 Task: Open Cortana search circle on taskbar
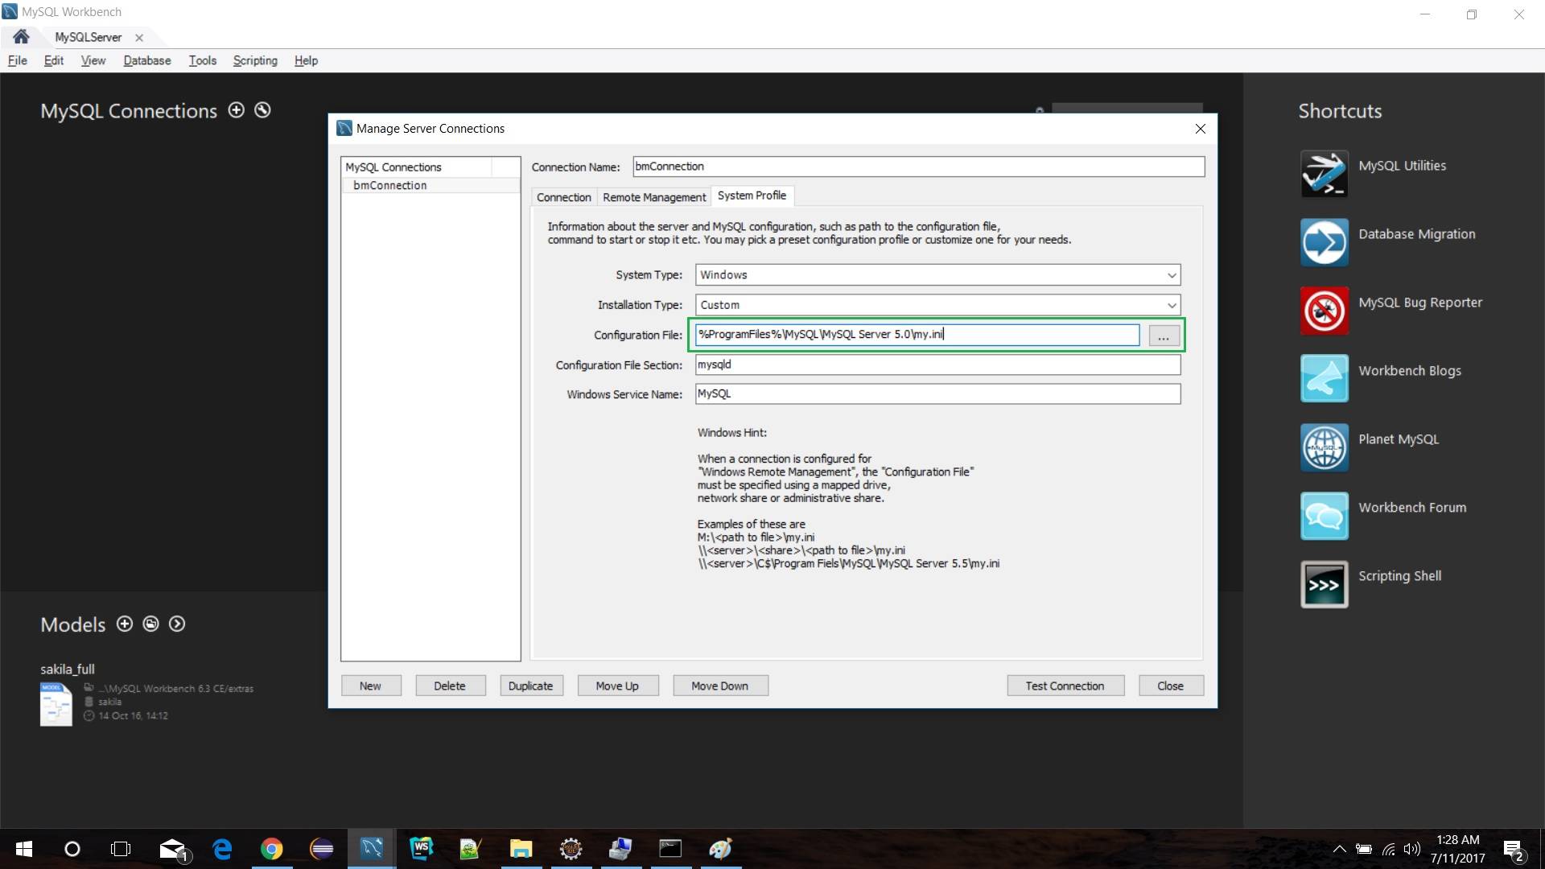(x=72, y=849)
